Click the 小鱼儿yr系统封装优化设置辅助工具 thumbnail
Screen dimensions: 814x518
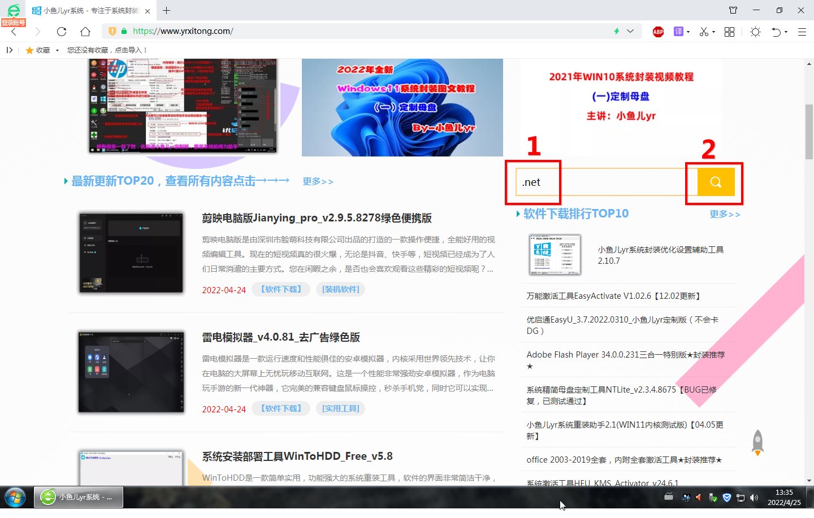(555, 255)
